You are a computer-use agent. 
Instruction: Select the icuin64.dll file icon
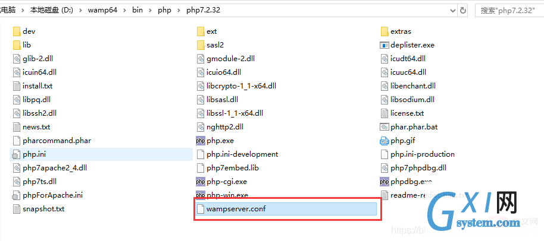click(x=17, y=72)
